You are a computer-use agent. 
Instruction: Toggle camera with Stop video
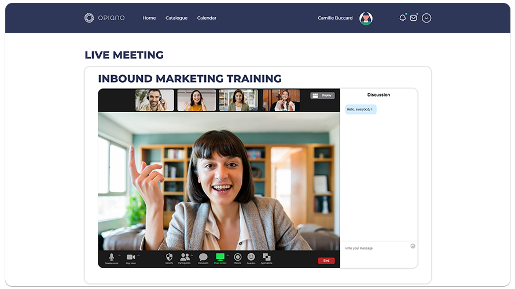[x=131, y=257]
